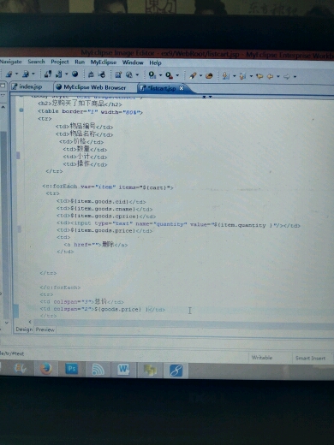Collapse the table tag fold marker
334x445 pixels.
[x=21, y=110]
